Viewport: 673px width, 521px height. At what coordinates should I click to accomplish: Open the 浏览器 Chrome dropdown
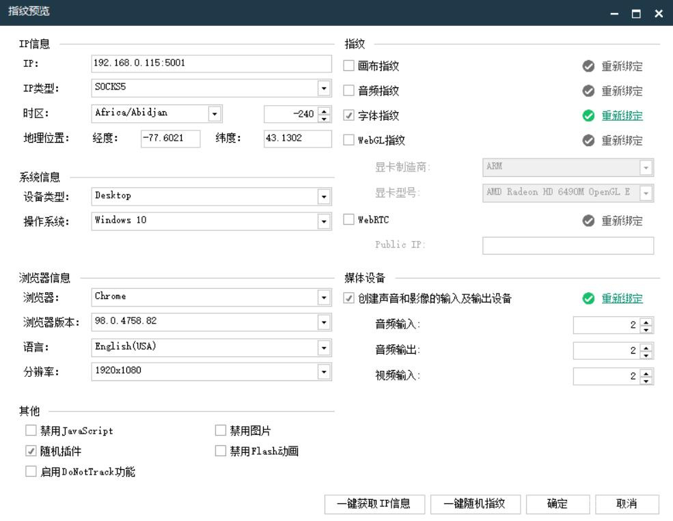point(324,298)
